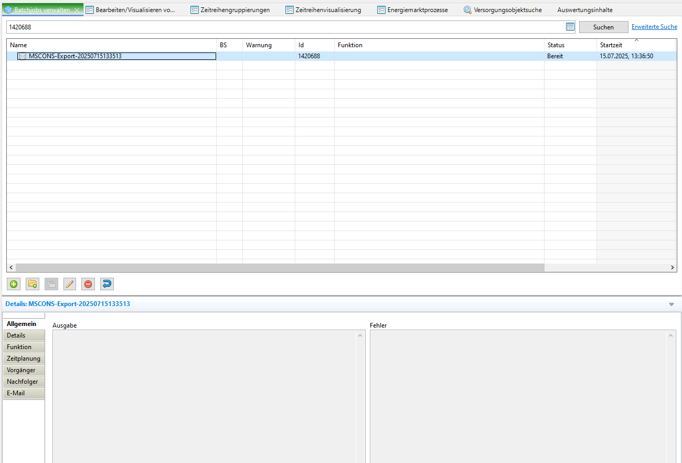This screenshot has height=463, width=682.
Task: Collapse the Details panel with arrow
Action: coord(672,304)
